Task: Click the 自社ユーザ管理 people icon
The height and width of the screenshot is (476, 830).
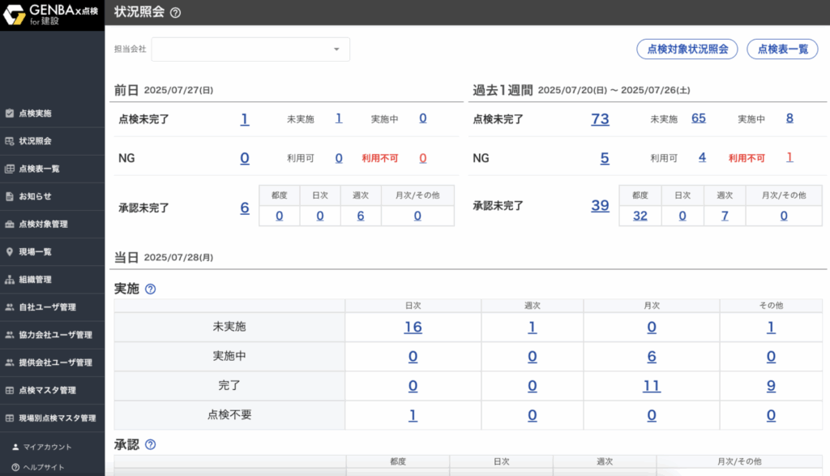Action: click(10, 307)
